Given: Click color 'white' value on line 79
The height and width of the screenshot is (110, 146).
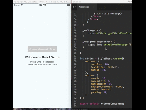Looking at the screenshot, I should point(106,90).
